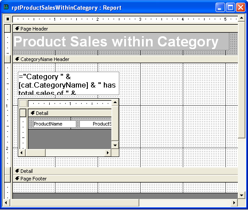Screen dimensions: 248x210
Task: Click the main window scroll down arrow
Action: (x=241, y=195)
